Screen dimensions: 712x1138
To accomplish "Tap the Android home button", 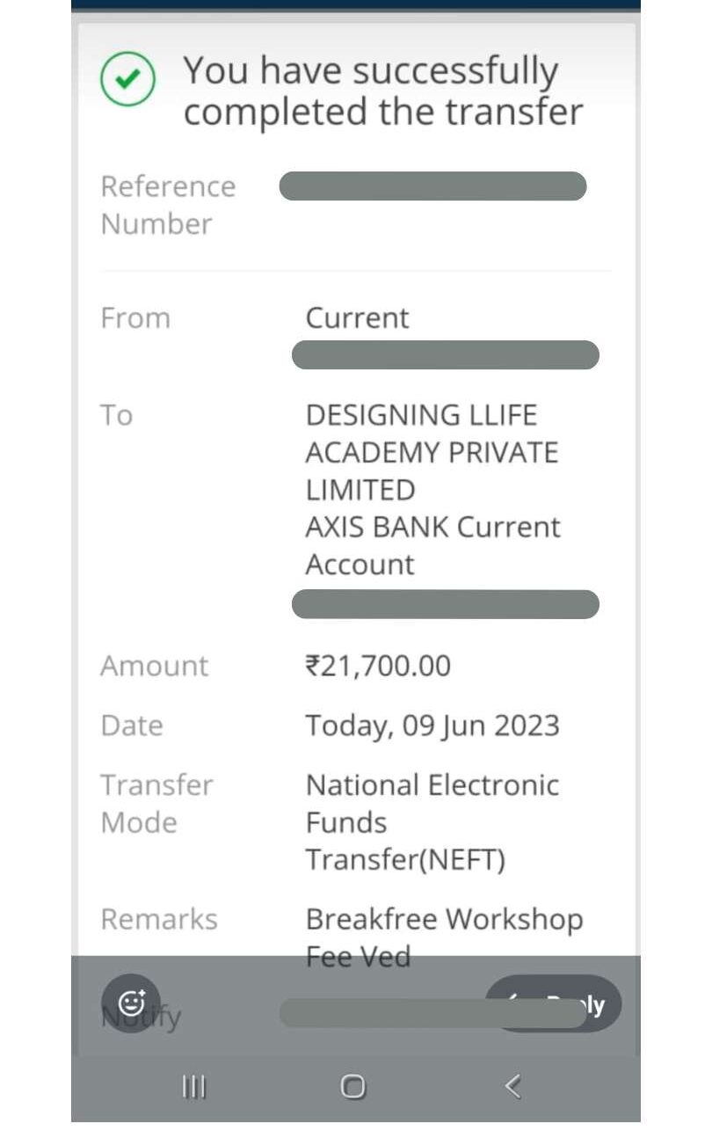I will tap(352, 1087).
